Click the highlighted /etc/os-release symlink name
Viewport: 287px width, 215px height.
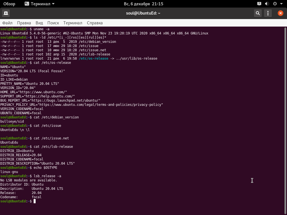94,59
